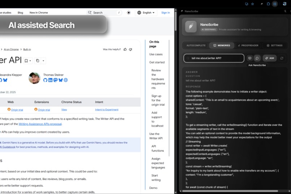291x194 pixels.
Task: Open the Blog menu item
Action: [21, 13]
